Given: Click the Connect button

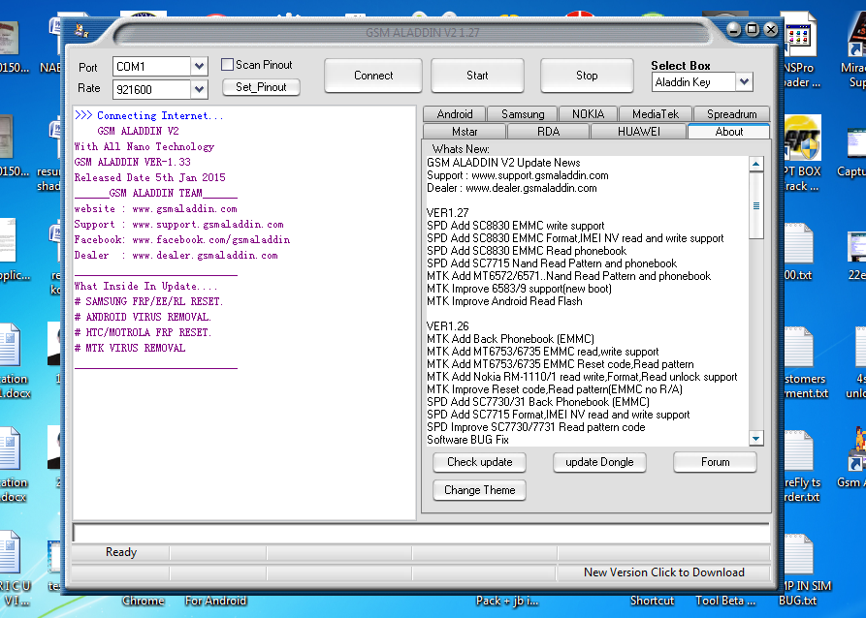Looking at the screenshot, I should tap(373, 76).
